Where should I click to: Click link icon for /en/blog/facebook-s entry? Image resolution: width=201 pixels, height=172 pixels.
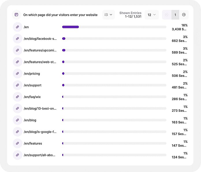pos(17,39)
